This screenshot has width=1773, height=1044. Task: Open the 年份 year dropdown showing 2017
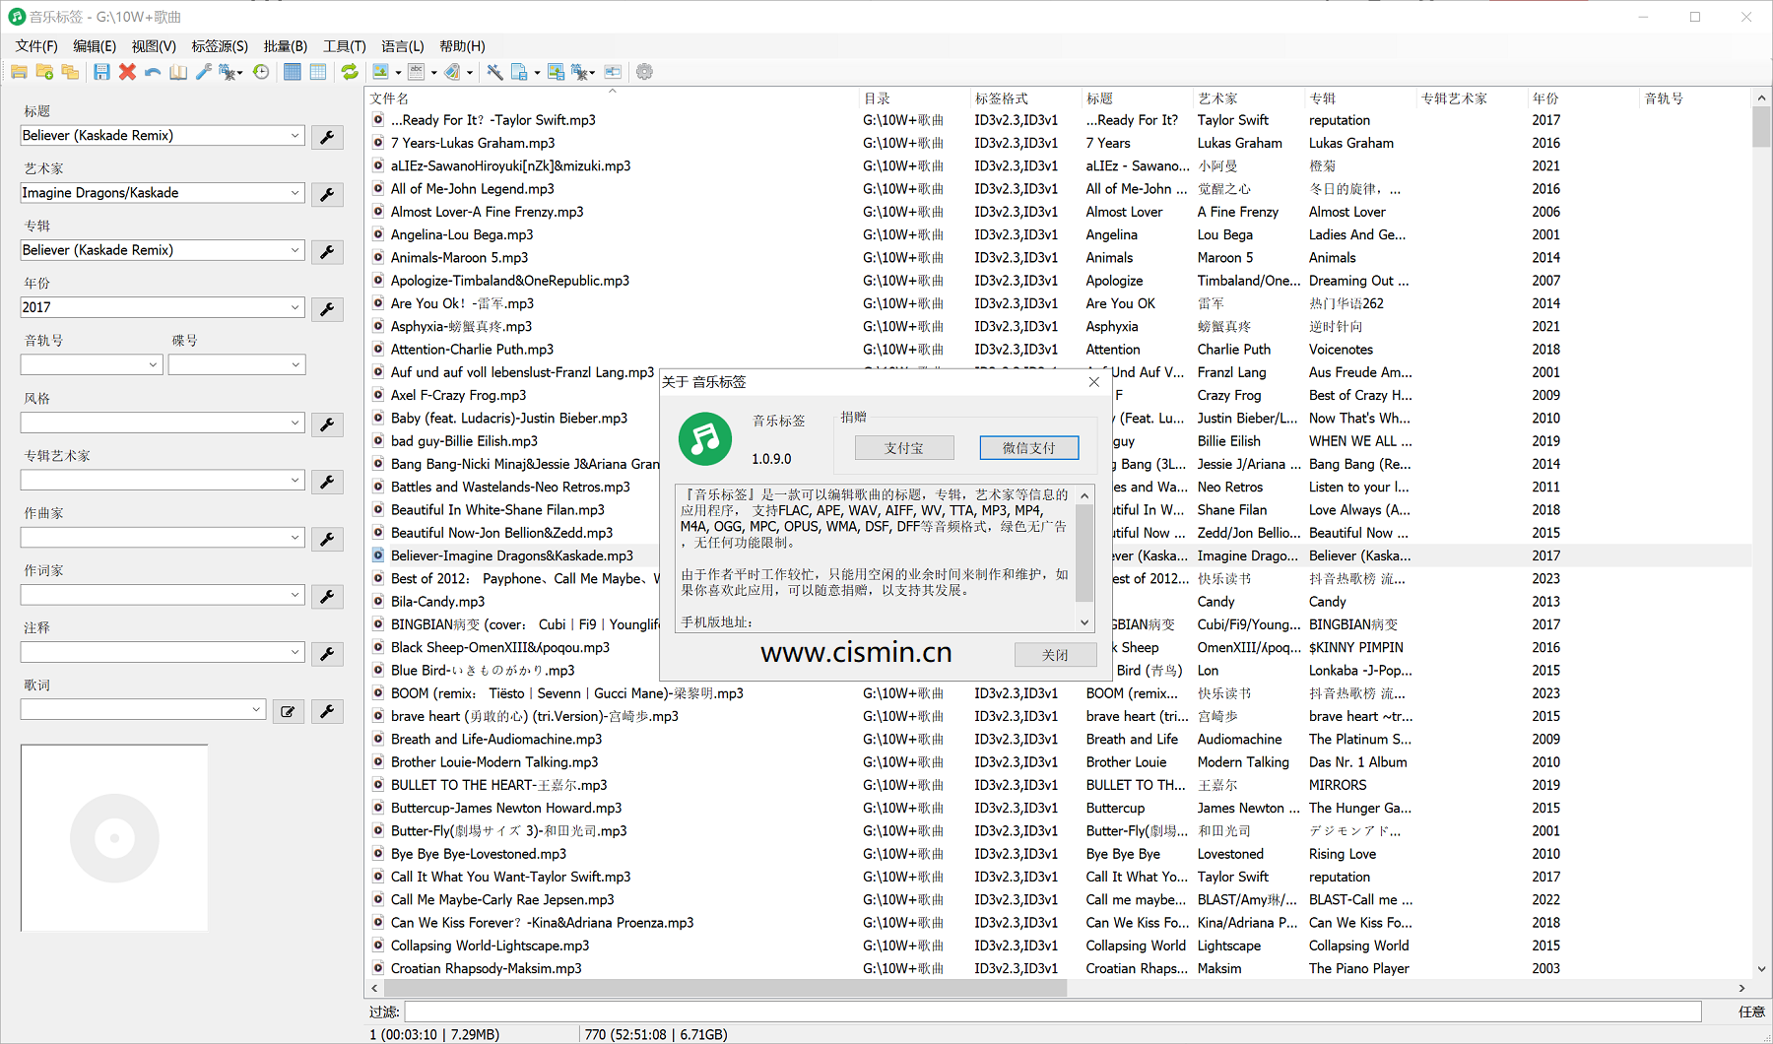[x=295, y=307]
